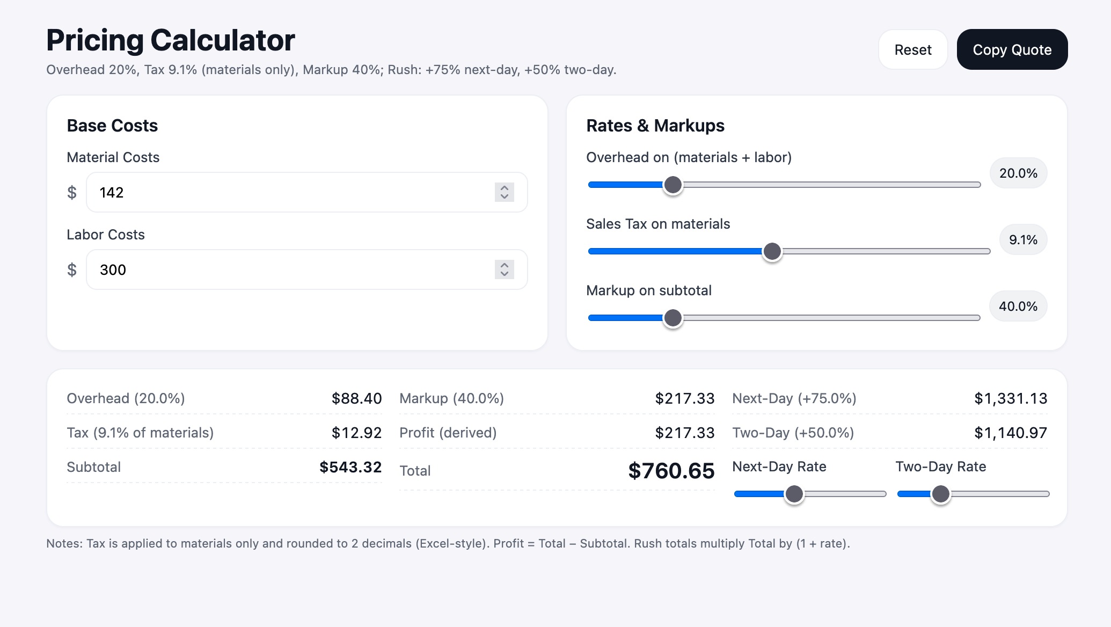Click the 40.0% markup value badge
The height and width of the screenshot is (627, 1111).
click(1018, 307)
